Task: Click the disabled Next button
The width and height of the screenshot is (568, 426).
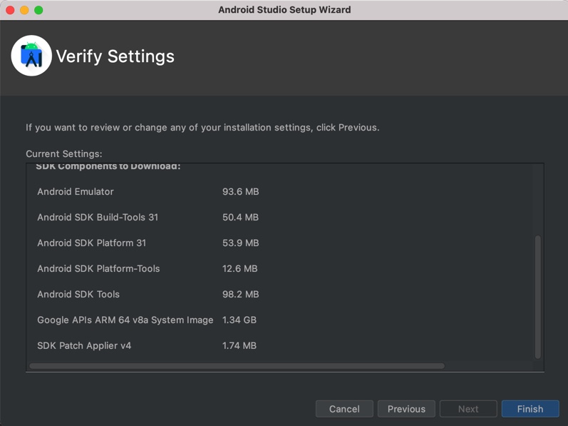Action: tap(468, 409)
